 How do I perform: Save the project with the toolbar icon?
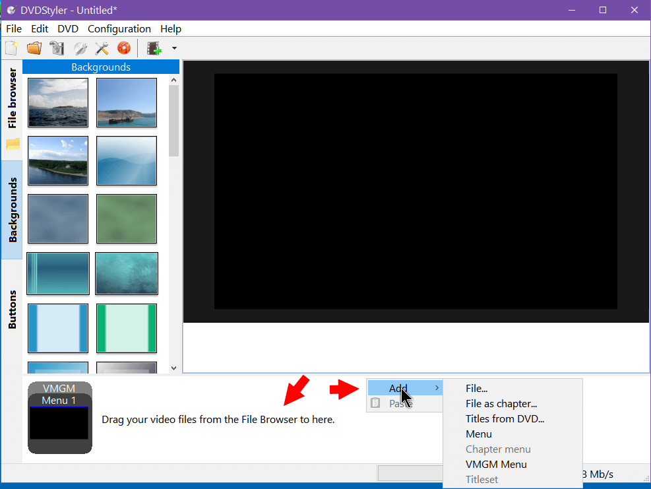[57, 48]
